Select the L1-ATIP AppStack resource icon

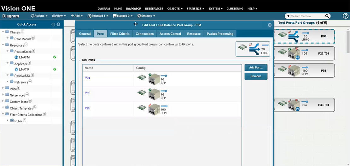16,69
